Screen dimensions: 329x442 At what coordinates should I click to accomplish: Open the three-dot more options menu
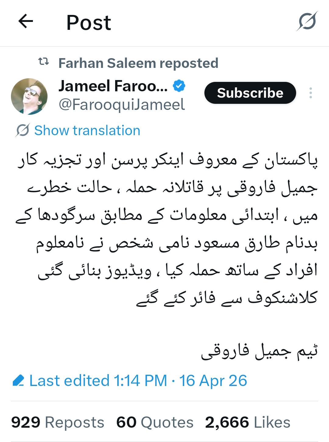[310, 93]
